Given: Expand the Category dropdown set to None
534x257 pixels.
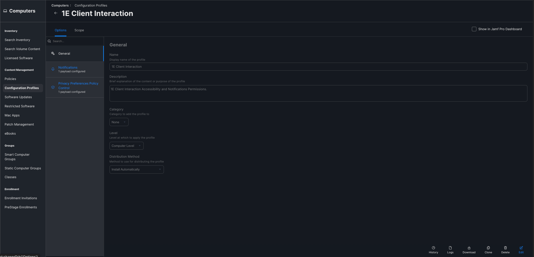Looking at the screenshot, I should tap(119, 122).
